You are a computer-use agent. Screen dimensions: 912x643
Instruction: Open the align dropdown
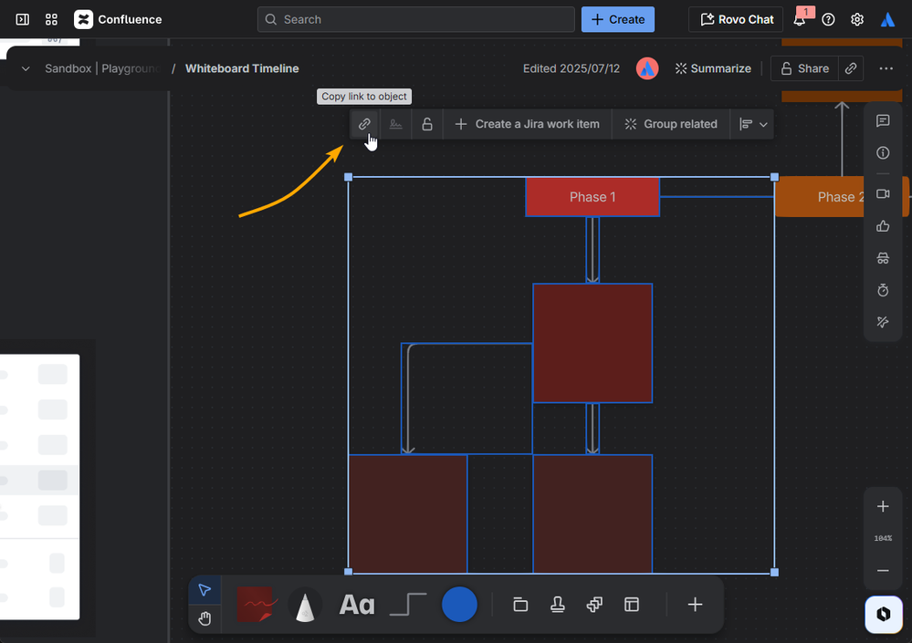pyautogui.click(x=752, y=124)
